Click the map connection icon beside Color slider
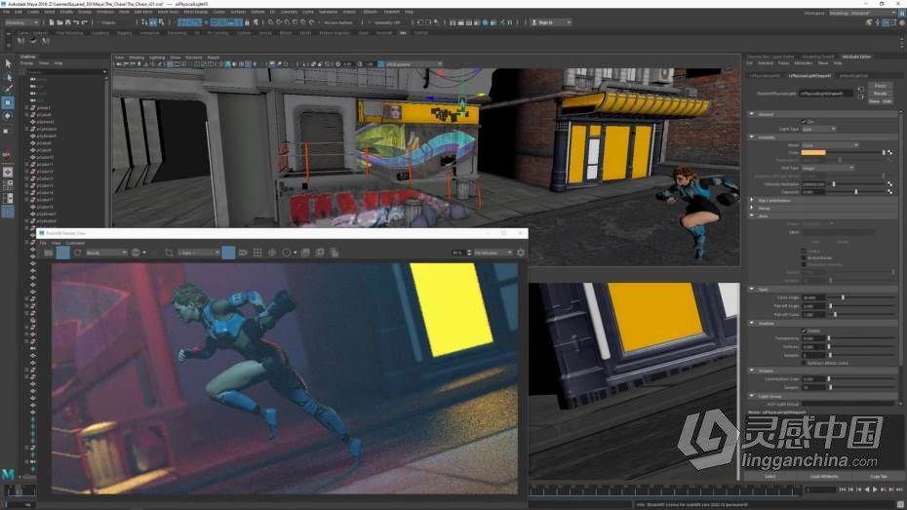This screenshot has width=907, height=510. (x=889, y=153)
